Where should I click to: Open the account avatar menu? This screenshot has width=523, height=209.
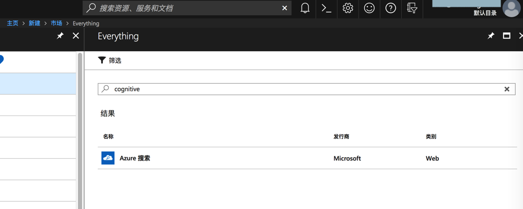click(511, 8)
